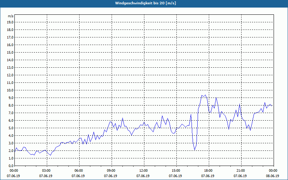Screen dimensions: 288x180
Task: Select the "03:00" time label
Action: (47, 171)
